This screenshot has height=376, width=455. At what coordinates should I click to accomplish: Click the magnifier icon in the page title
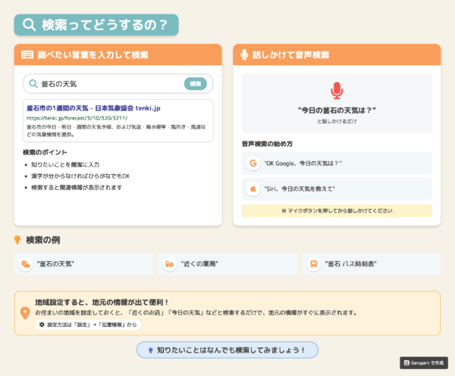click(x=30, y=25)
